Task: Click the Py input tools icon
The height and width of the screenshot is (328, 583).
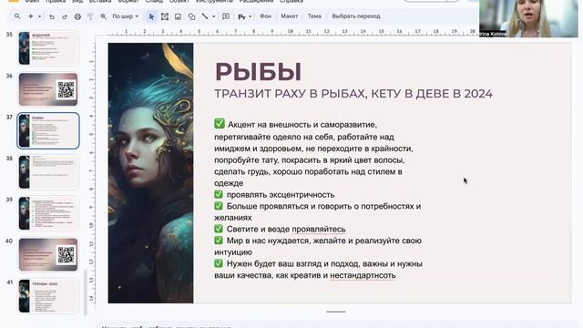Action: [x=241, y=16]
